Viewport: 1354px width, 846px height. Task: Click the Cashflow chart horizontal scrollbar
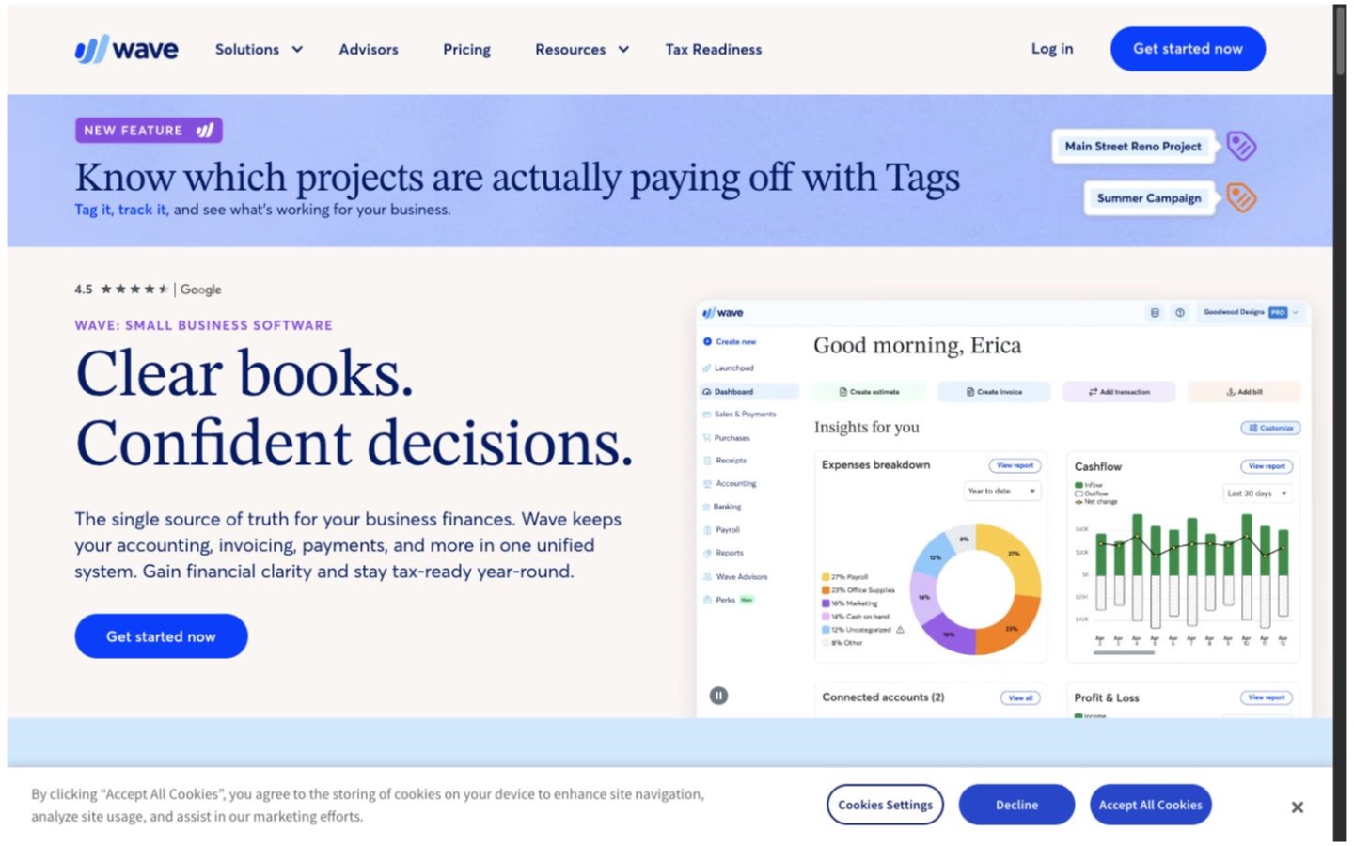click(1124, 652)
